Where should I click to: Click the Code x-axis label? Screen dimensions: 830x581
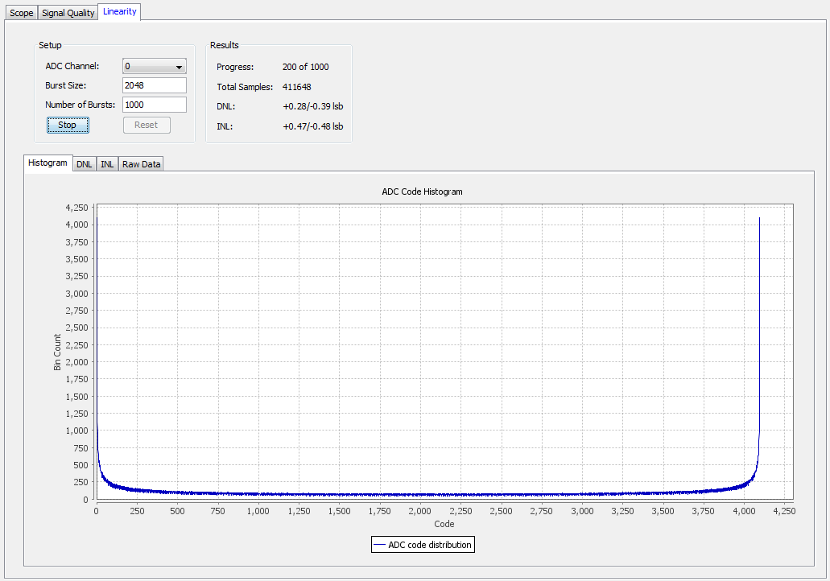444,524
